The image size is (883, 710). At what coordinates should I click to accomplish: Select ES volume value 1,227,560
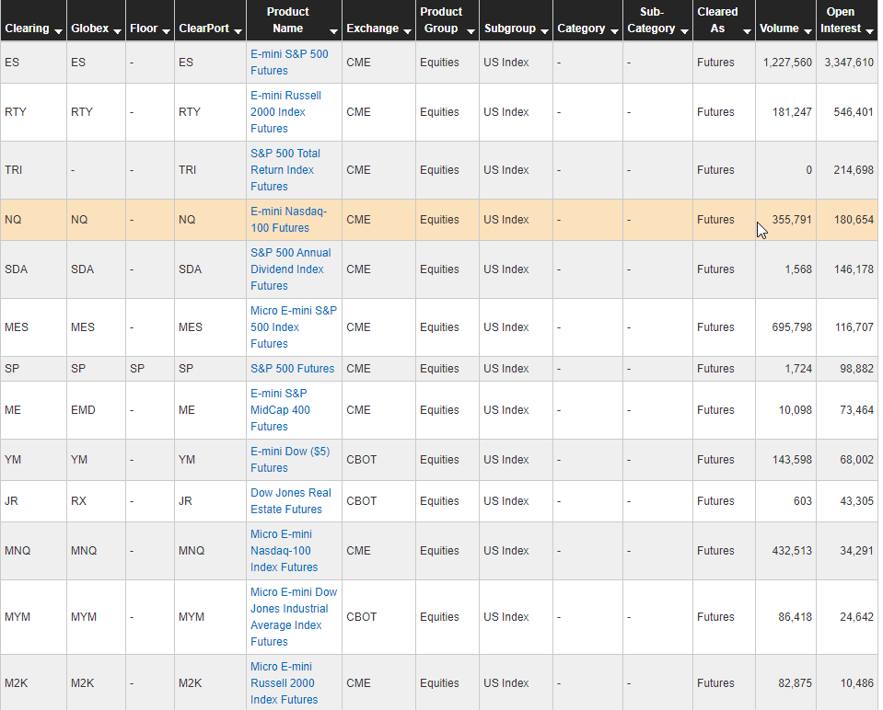click(x=787, y=63)
